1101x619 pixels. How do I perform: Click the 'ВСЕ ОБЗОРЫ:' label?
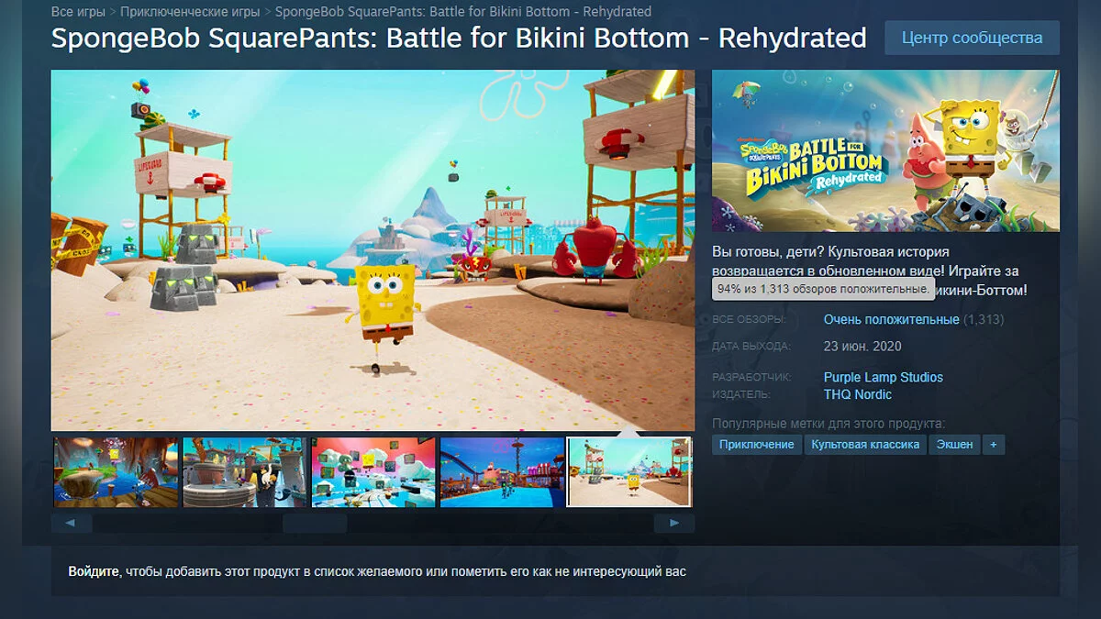pos(749,320)
